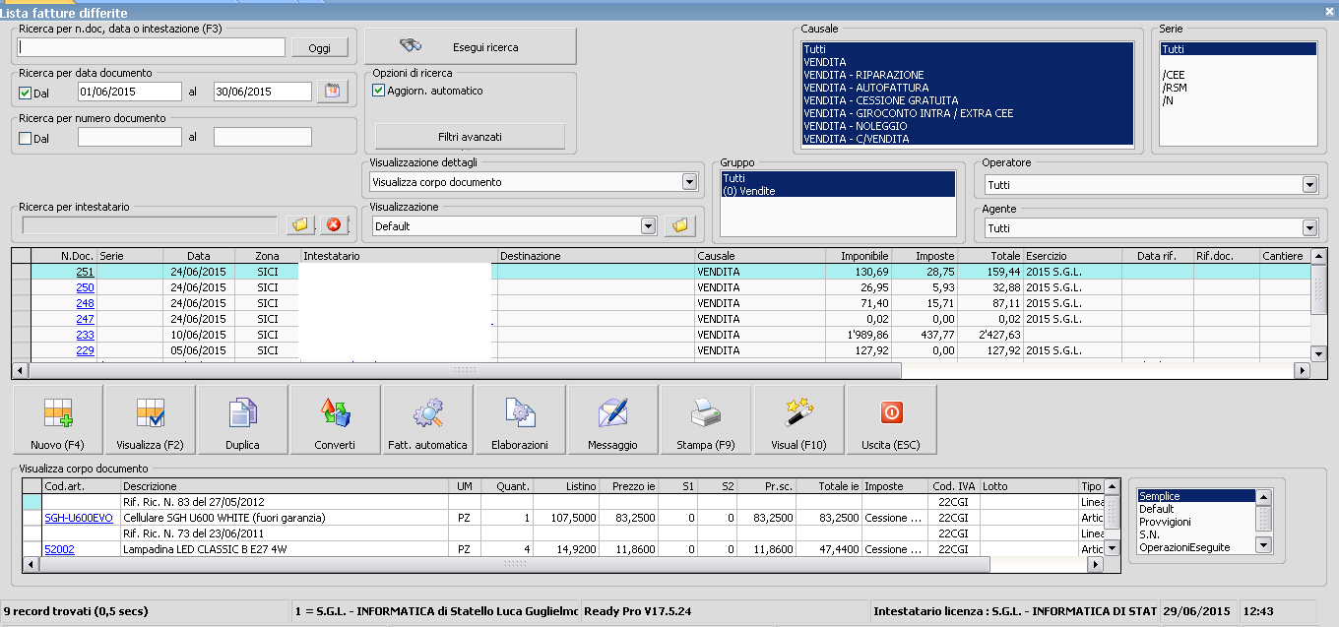Screen dimensions: 1339x627
Task: Click the Filtri avanzati button
Action: click(470, 136)
